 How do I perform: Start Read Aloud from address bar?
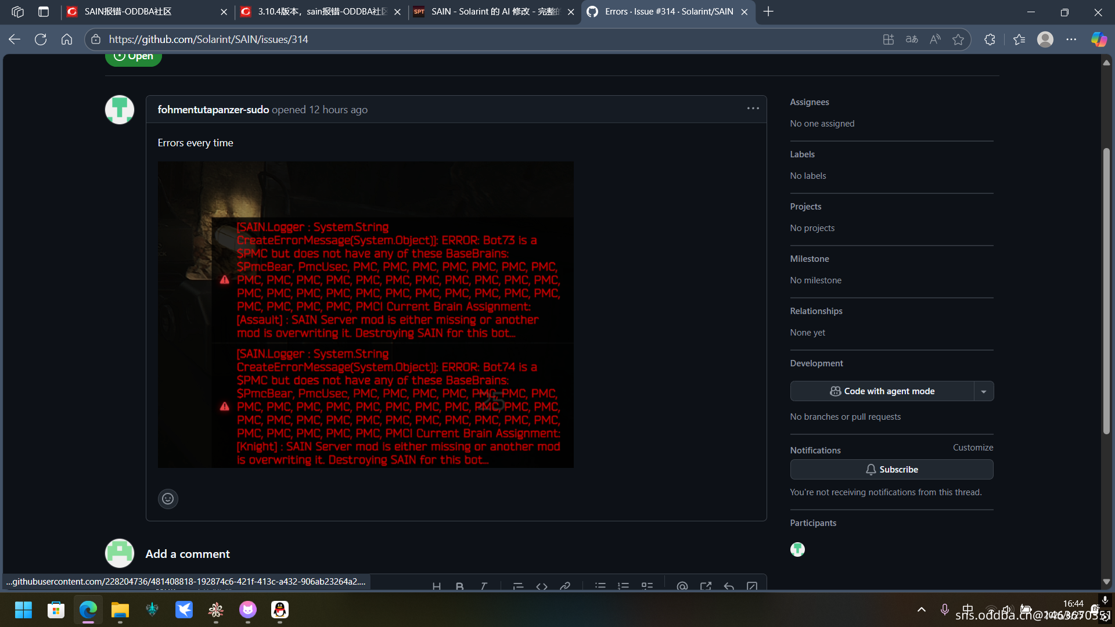pos(935,39)
